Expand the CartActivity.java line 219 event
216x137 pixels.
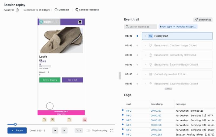click(145, 74)
